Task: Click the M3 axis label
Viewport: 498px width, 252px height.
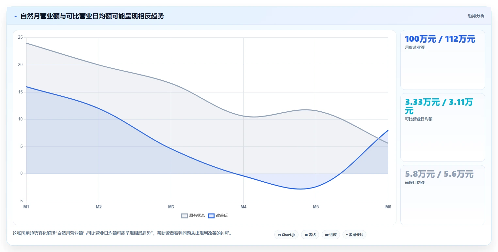Action: click(171, 207)
